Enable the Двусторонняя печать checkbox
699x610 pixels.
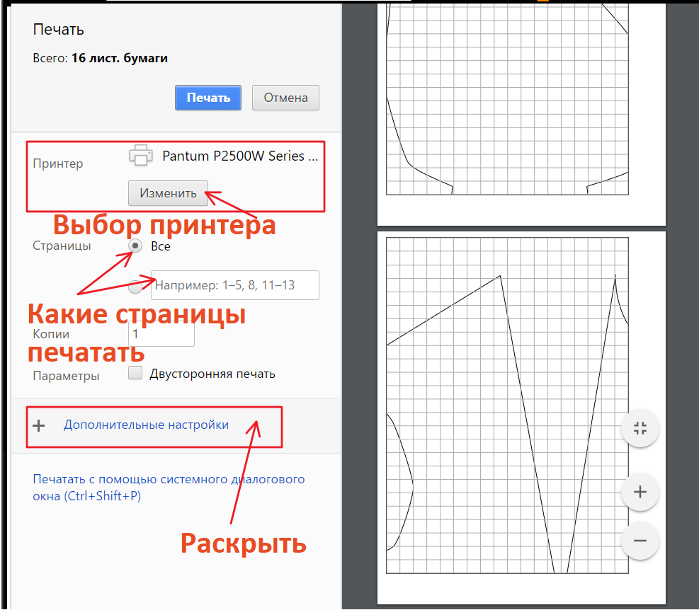pos(136,373)
